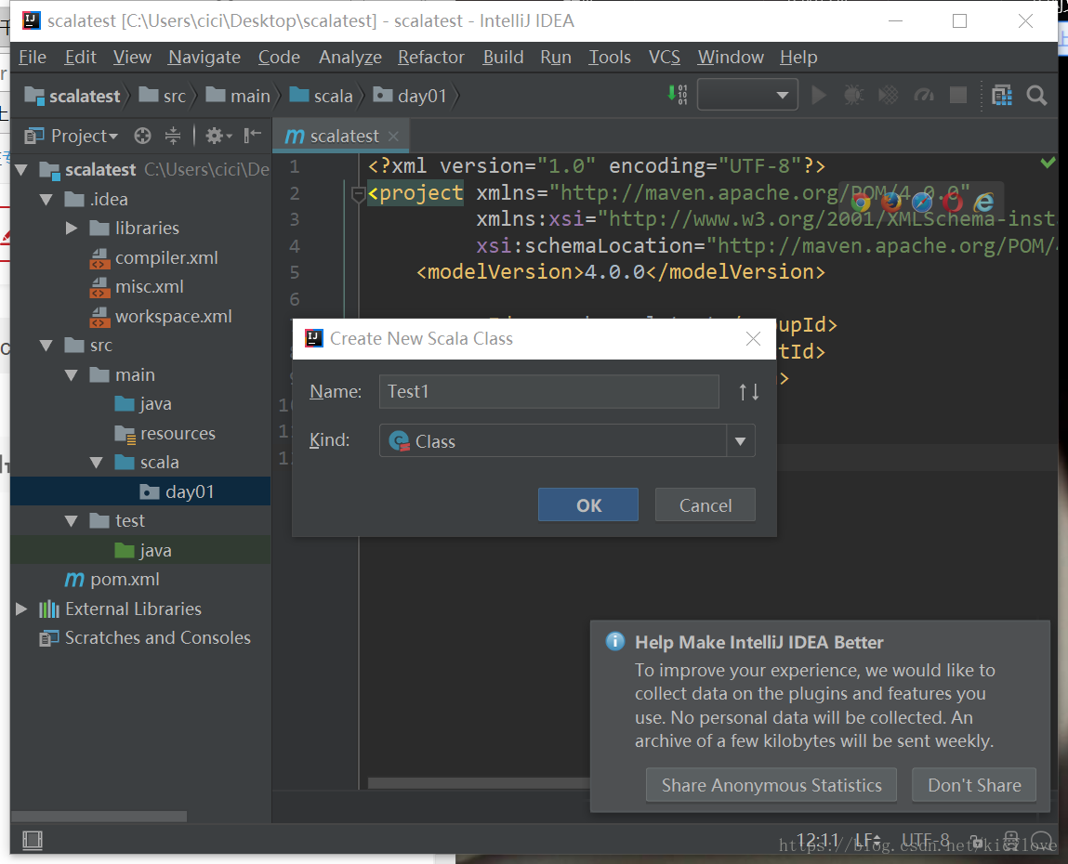Open the run configuration dropdown

pyautogui.click(x=747, y=96)
